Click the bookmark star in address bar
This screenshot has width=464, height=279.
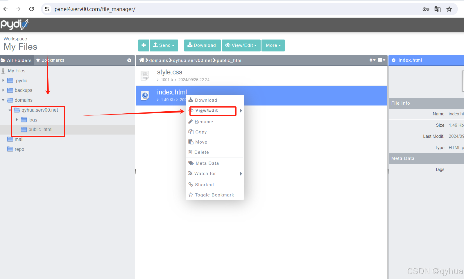click(x=449, y=9)
